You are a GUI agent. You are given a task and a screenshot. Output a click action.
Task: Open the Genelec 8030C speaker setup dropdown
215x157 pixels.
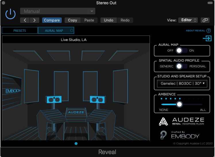[182, 83]
